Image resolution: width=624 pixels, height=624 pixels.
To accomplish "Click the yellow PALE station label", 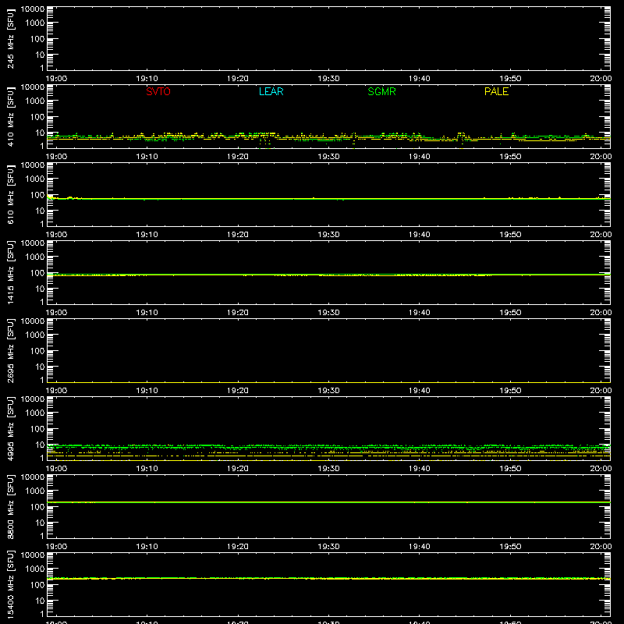I will point(496,91).
